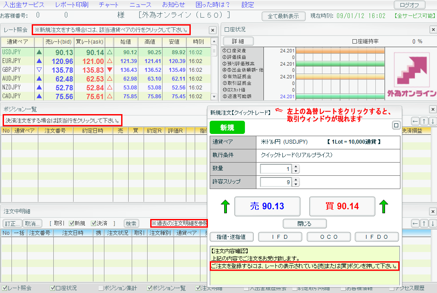Click the CADJPY red ask up-triangle
This screenshot has height=293, width=437.
[110, 96]
